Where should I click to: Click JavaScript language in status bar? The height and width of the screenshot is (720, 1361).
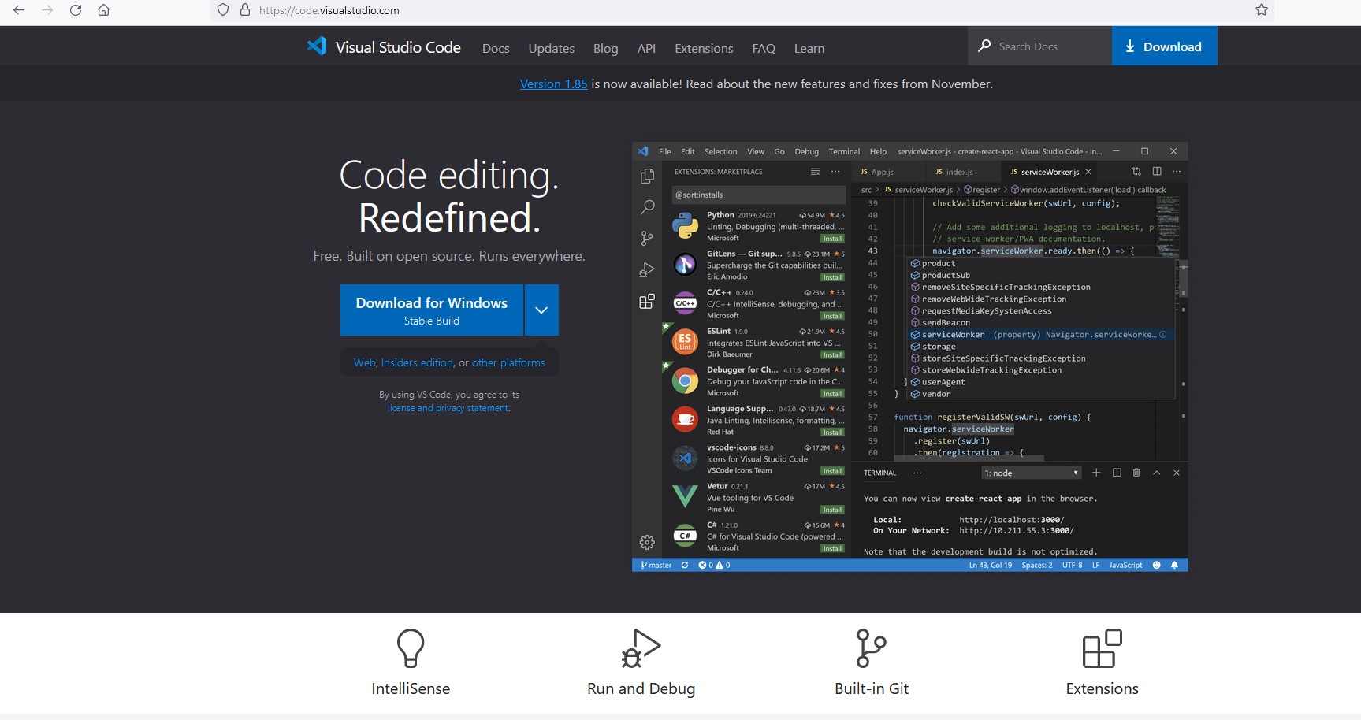pyautogui.click(x=1125, y=565)
